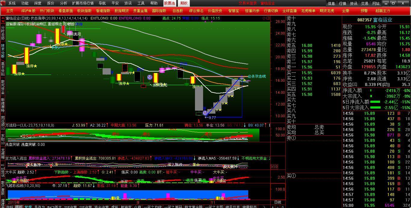
Task: Open 超赢主力 in red toolbar
Action: [x=383, y=11]
